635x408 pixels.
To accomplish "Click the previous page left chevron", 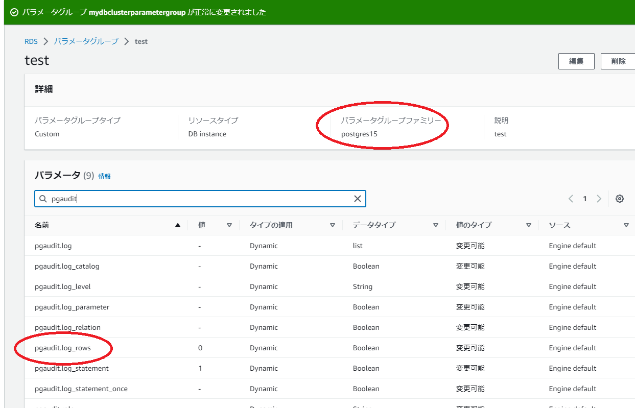I will point(571,199).
